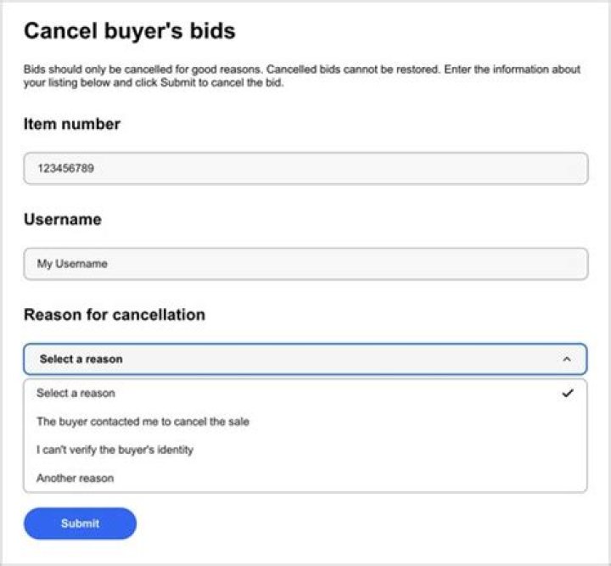Focus the Item number input field
This screenshot has height=566, width=611.
point(305,168)
